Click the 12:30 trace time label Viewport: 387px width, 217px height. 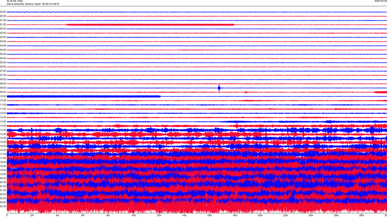click(x=3, y=117)
